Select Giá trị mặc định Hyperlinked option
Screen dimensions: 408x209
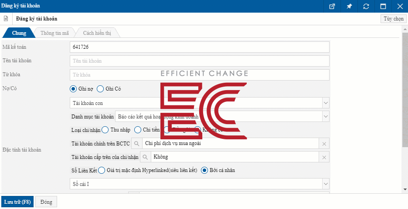click(x=102, y=171)
